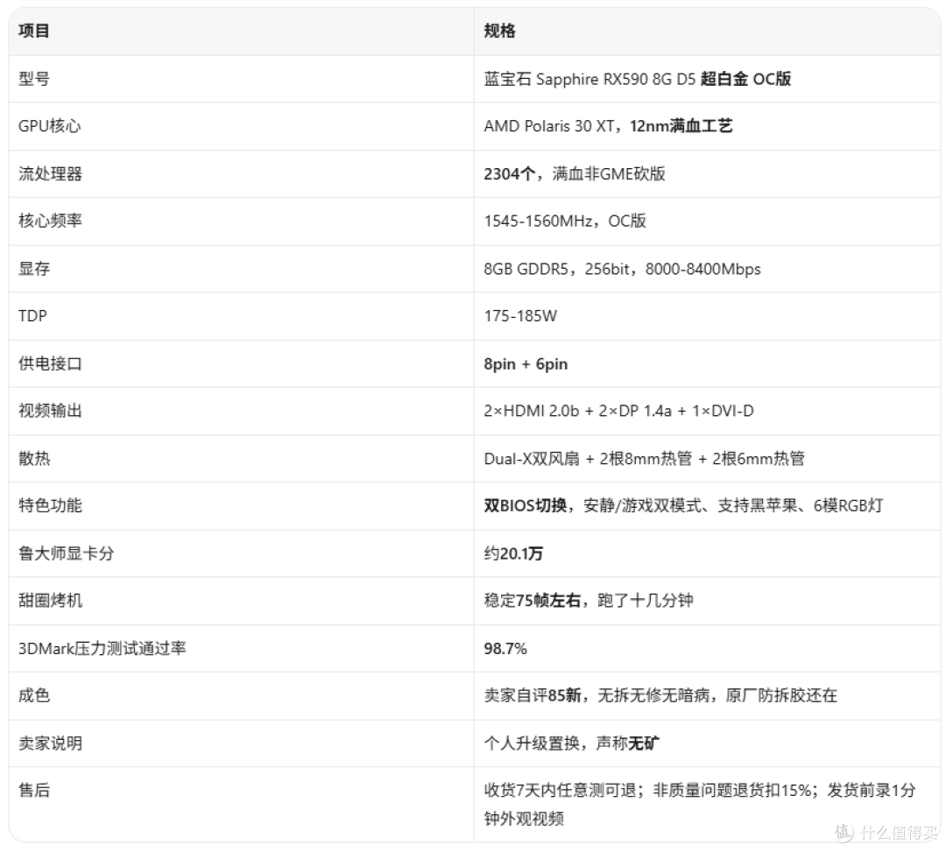Viewport: 946px width, 852px height.
Task: Select the 特色功能 row label
Action: [50, 505]
